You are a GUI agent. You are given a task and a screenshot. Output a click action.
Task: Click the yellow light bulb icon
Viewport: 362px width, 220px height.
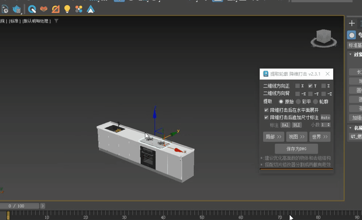67,9
